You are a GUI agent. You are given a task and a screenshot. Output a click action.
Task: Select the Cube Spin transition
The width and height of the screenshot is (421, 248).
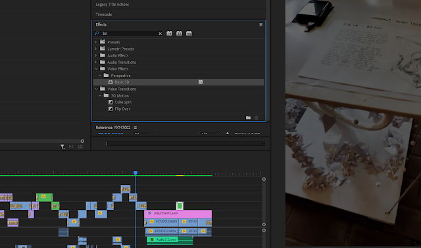click(123, 102)
